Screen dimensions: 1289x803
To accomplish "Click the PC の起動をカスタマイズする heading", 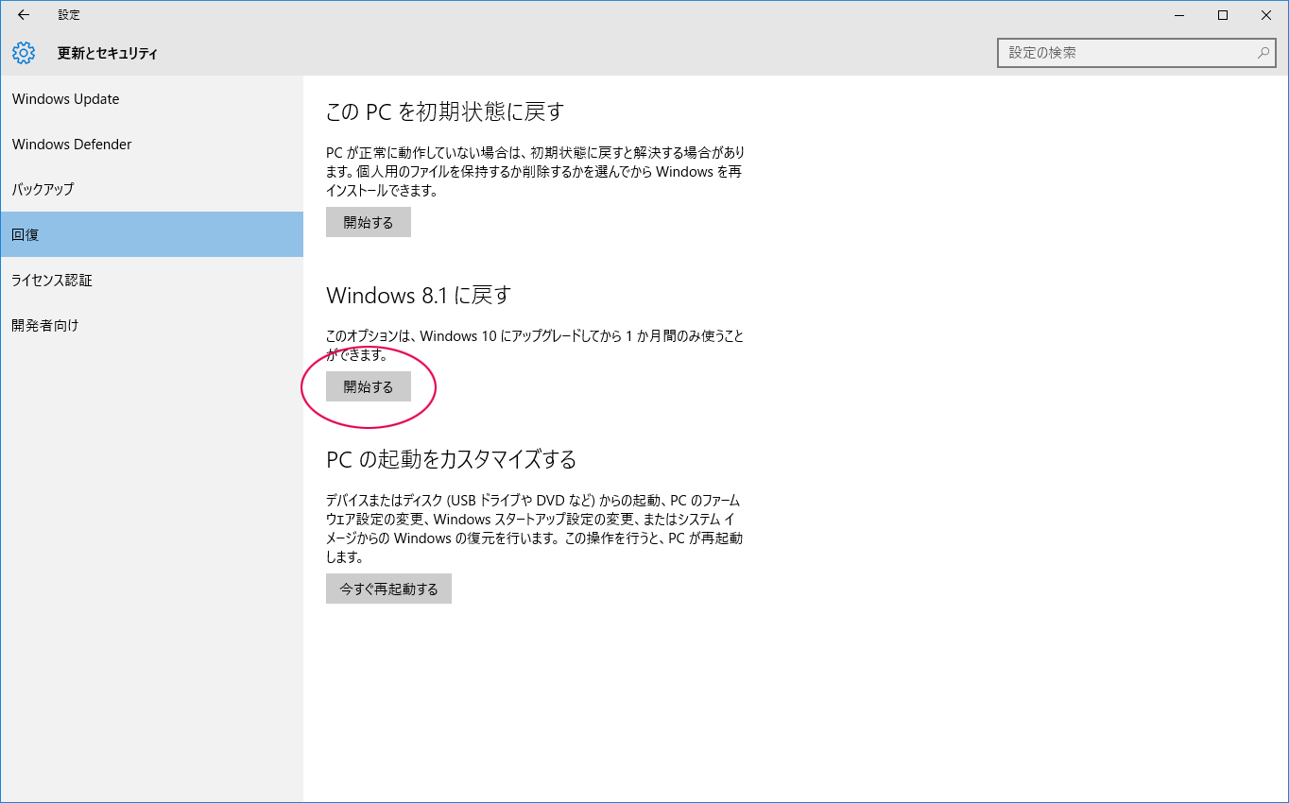I will [452, 459].
